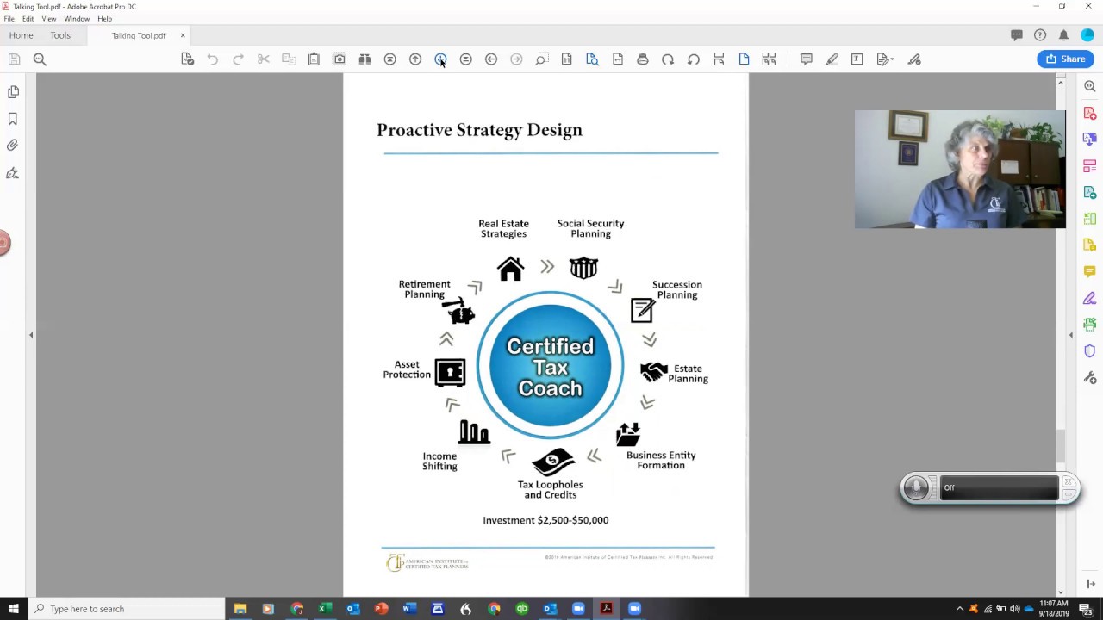Add a comment with sticky note icon
The width and height of the screenshot is (1103, 620).
[x=807, y=59]
